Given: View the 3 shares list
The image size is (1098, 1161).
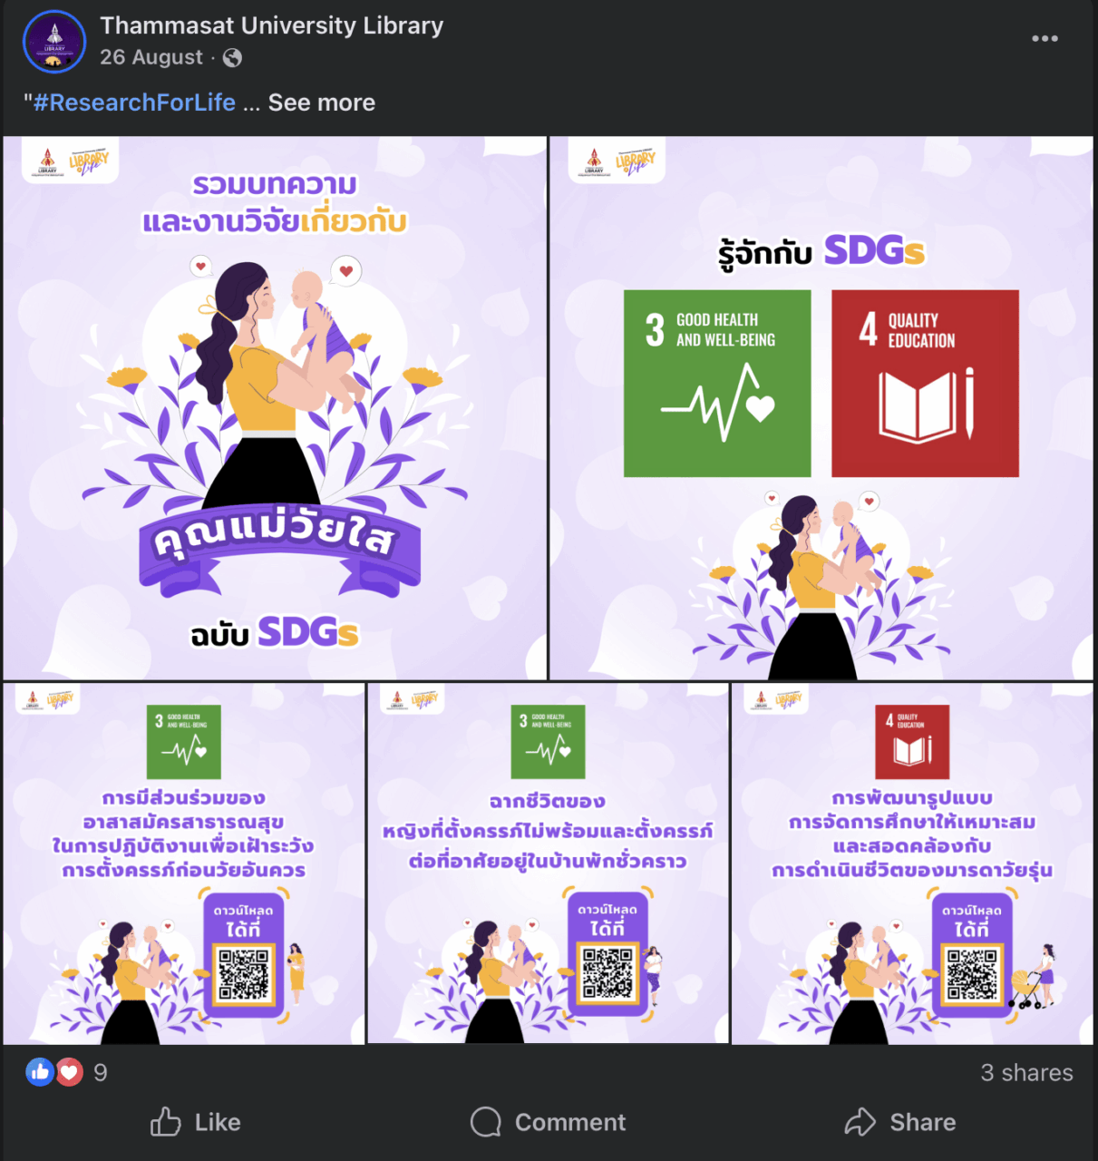Looking at the screenshot, I should [1026, 1073].
